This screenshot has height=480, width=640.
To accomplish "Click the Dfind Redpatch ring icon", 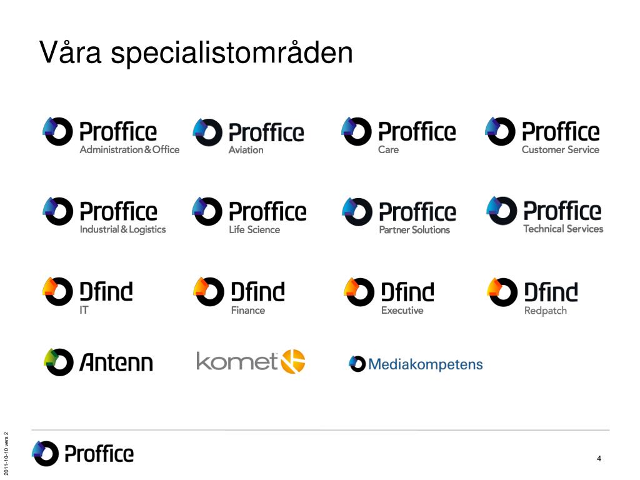I will [x=502, y=292].
